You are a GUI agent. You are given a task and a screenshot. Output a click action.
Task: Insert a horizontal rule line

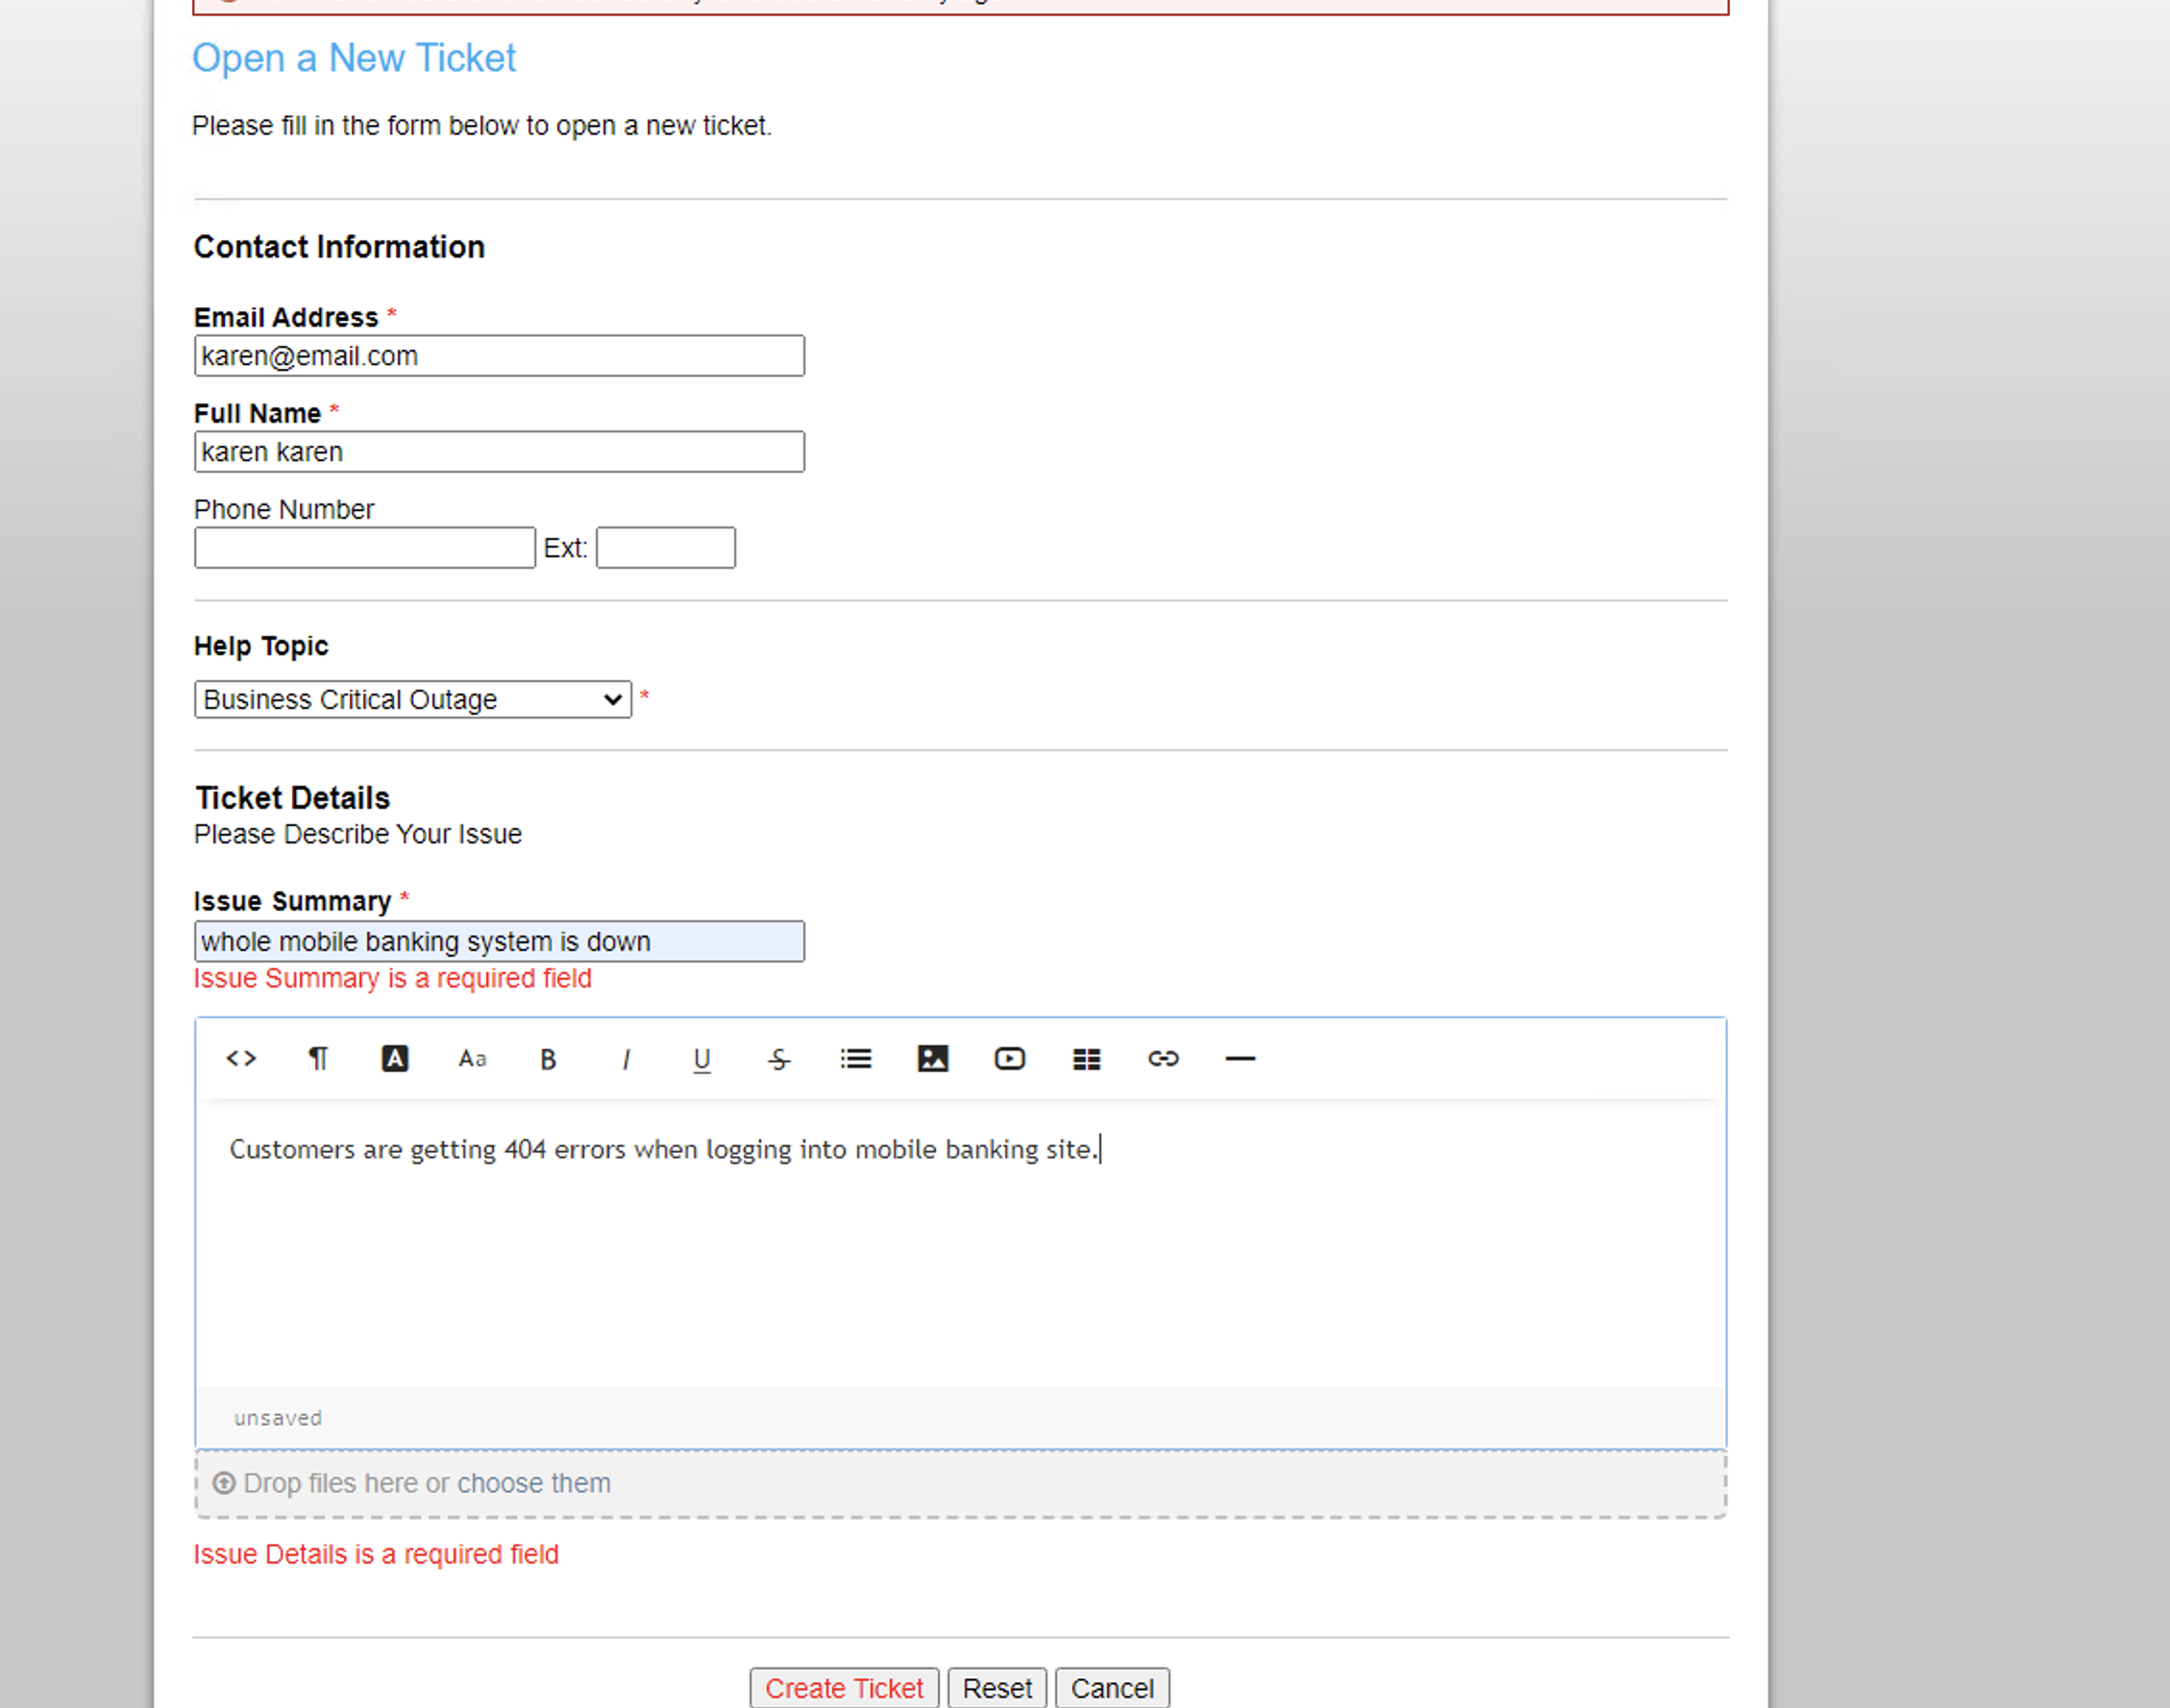[1240, 1058]
